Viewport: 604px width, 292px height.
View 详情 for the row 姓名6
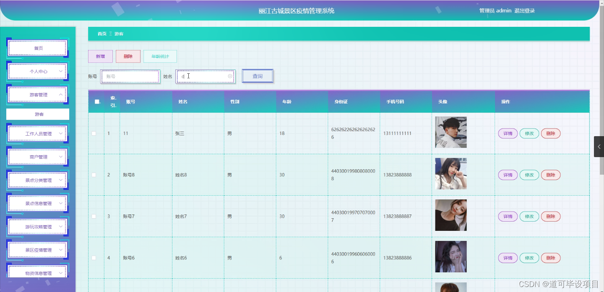508,258
